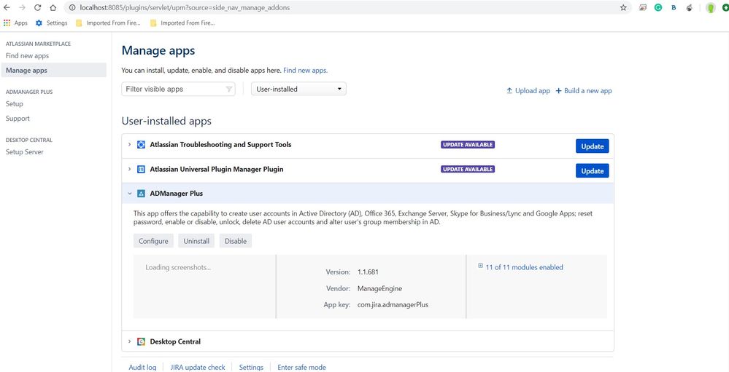Click the Enter safe mode link
Image resolution: width=729 pixels, height=372 pixels.
pyautogui.click(x=301, y=368)
